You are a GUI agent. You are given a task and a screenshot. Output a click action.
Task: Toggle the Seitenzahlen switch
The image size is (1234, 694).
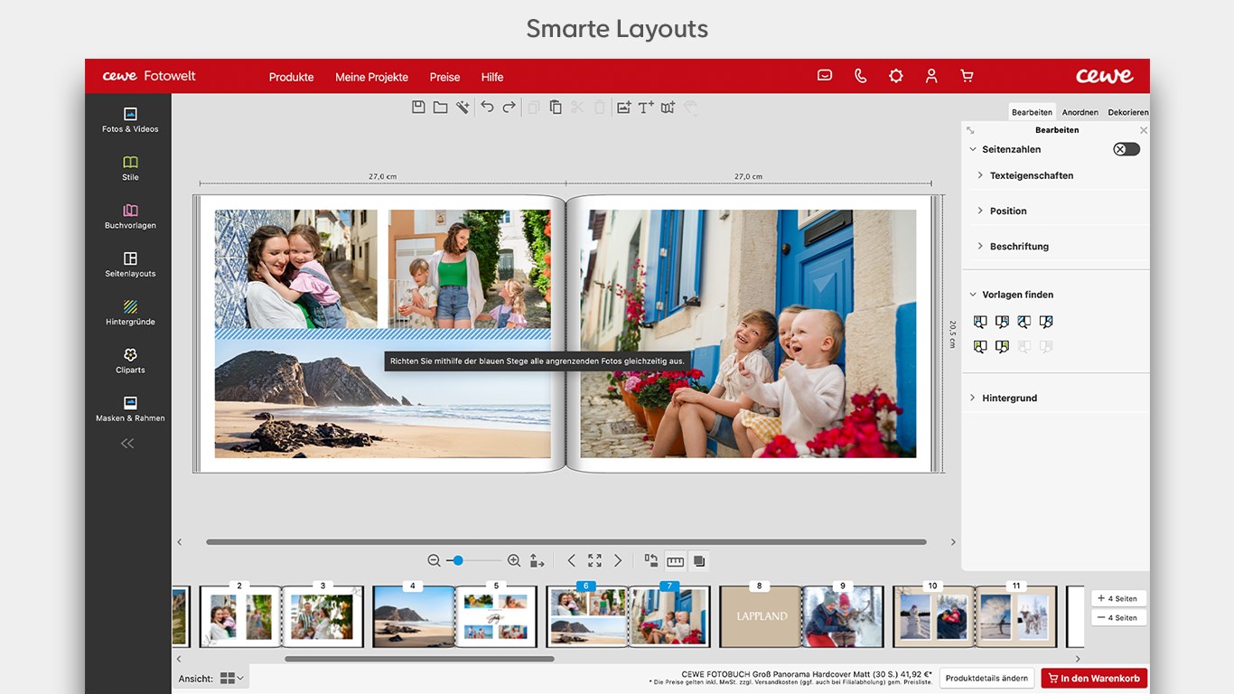point(1126,149)
